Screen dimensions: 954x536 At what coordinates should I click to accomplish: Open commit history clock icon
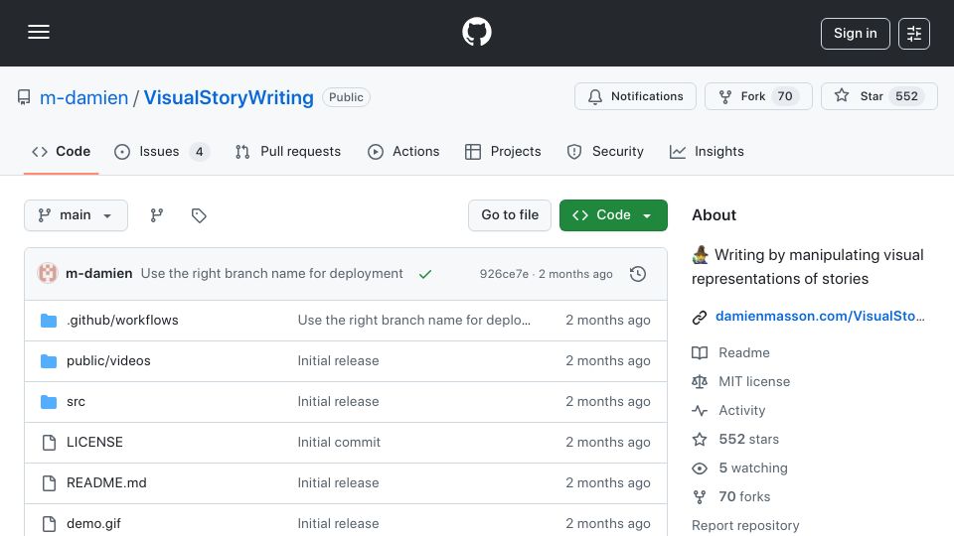pyautogui.click(x=638, y=274)
